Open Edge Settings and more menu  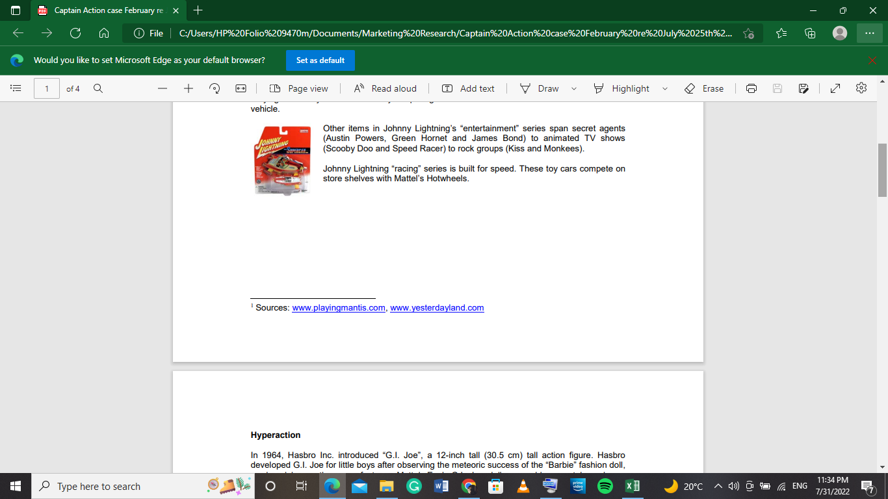tap(870, 33)
